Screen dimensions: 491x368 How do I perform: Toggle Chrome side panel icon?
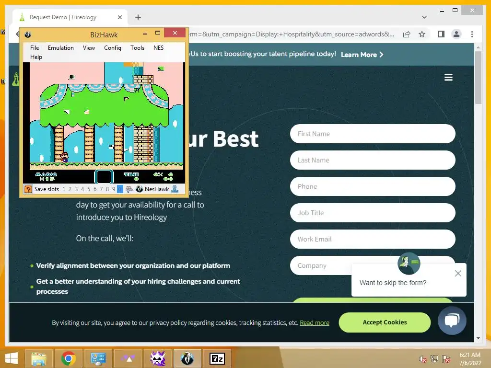coord(441,34)
